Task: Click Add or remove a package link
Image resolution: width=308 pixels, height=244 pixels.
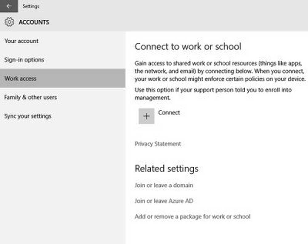Action: coord(192,217)
